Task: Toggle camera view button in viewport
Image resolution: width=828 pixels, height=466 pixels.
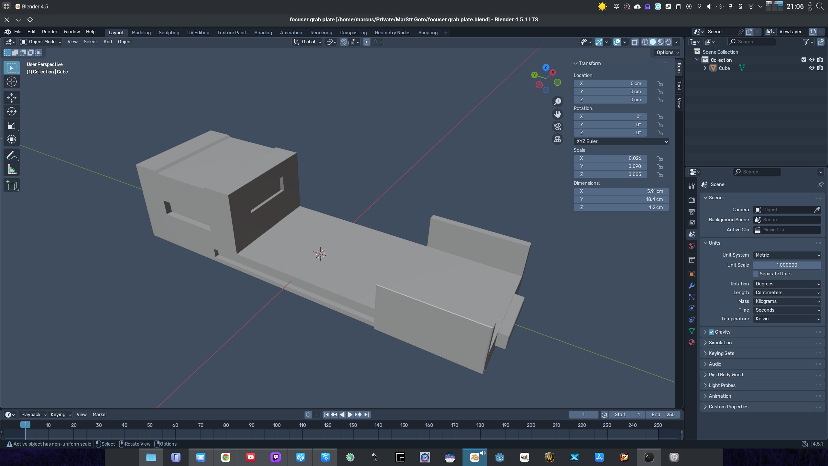Action: (x=557, y=127)
